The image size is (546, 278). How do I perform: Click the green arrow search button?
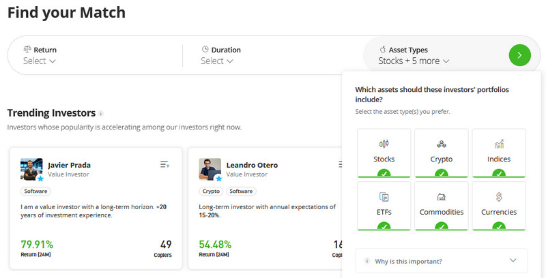click(519, 55)
